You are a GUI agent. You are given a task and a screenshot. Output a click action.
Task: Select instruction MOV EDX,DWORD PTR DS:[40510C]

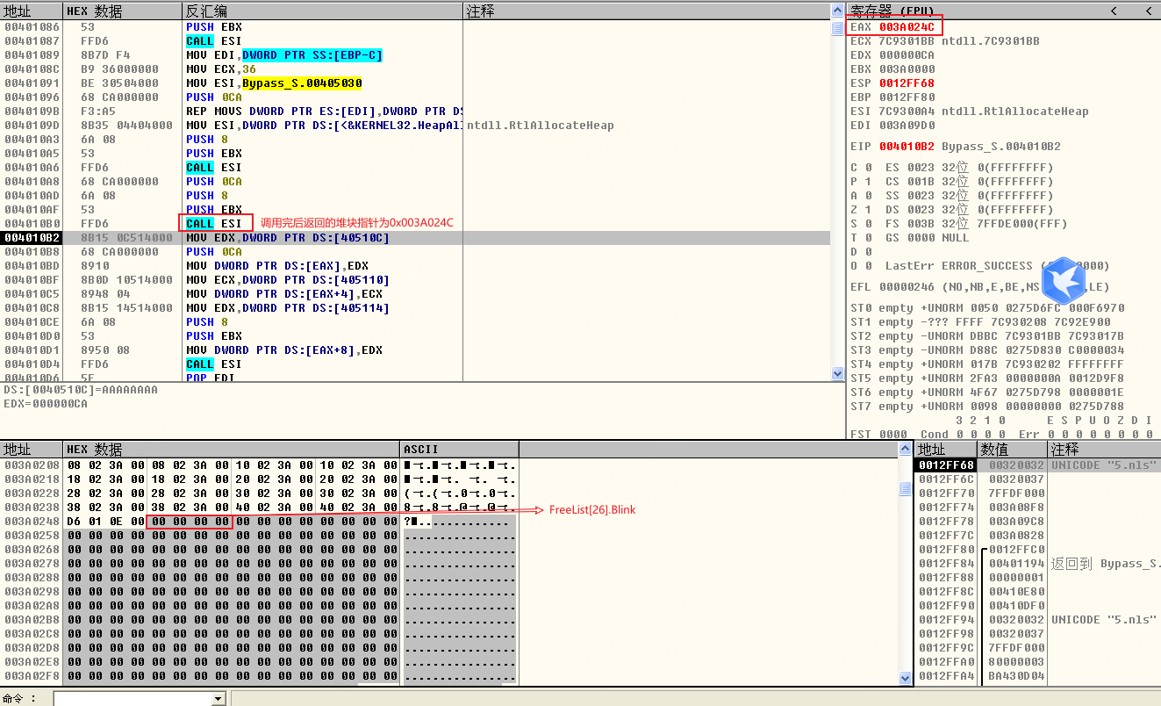pyautogui.click(x=288, y=237)
